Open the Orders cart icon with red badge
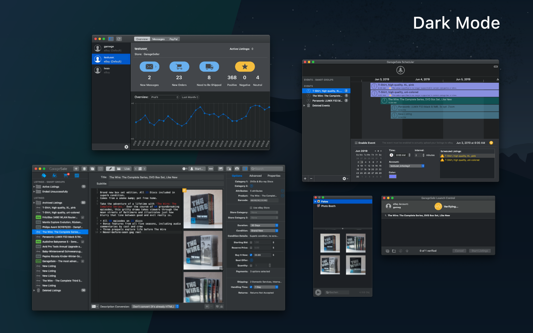The height and width of the screenshot is (333, 533). pos(66,176)
